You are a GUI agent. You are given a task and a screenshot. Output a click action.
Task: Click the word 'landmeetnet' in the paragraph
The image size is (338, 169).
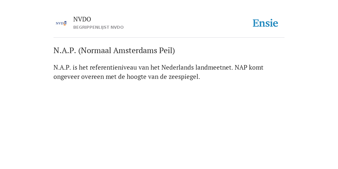214,67
